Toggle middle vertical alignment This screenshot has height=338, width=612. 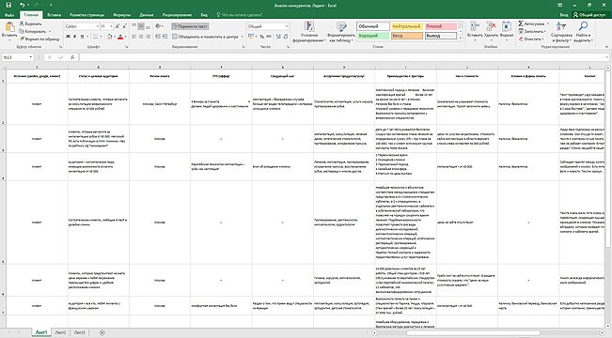tap(141, 26)
